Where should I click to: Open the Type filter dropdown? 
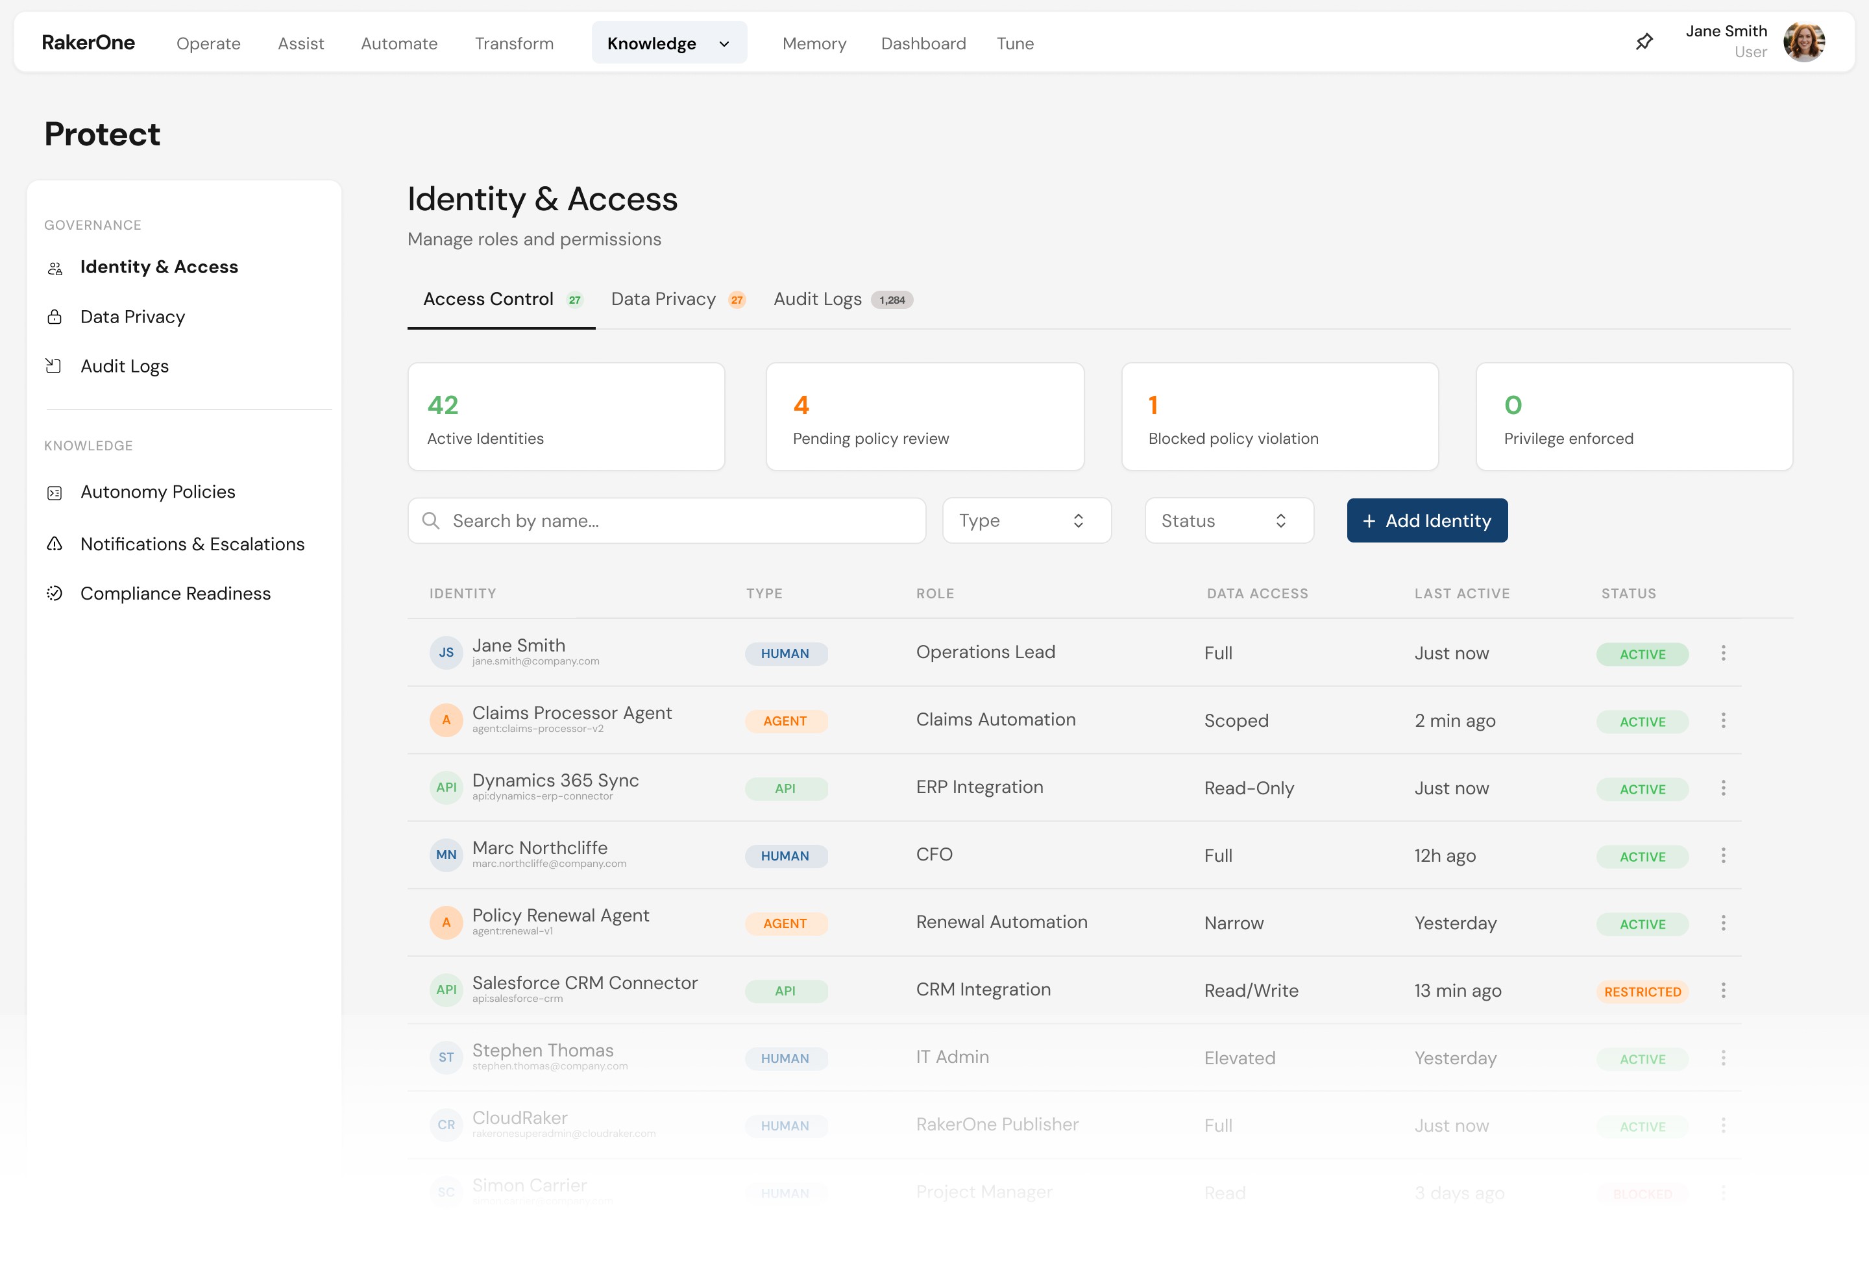point(1026,520)
